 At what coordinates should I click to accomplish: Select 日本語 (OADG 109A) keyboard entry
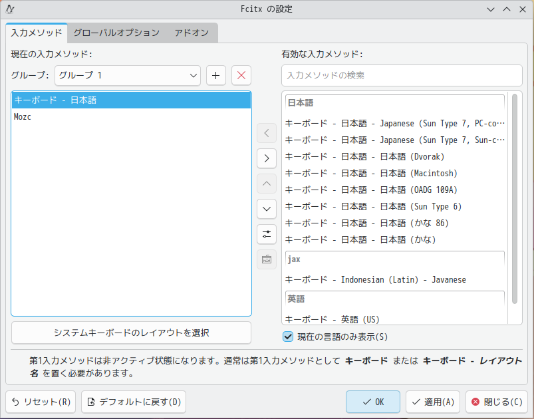(x=394, y=190)
